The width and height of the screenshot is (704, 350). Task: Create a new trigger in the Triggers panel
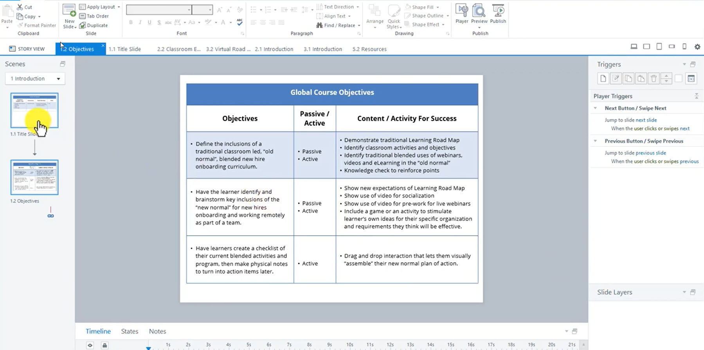(x=603, y=79)
